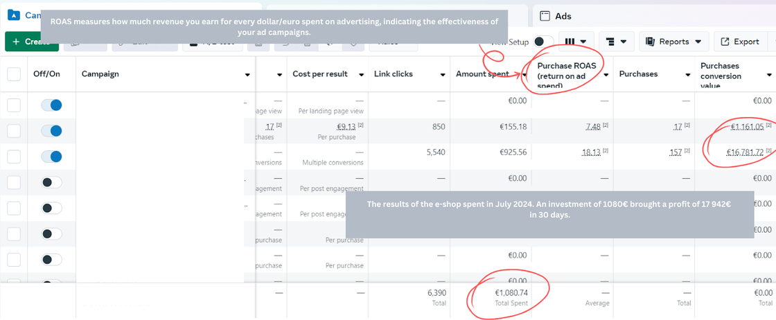Viewport: 776px width, 320px height.
Task: Open the Purchase ROAS column sort arrow
Action: 607,75
